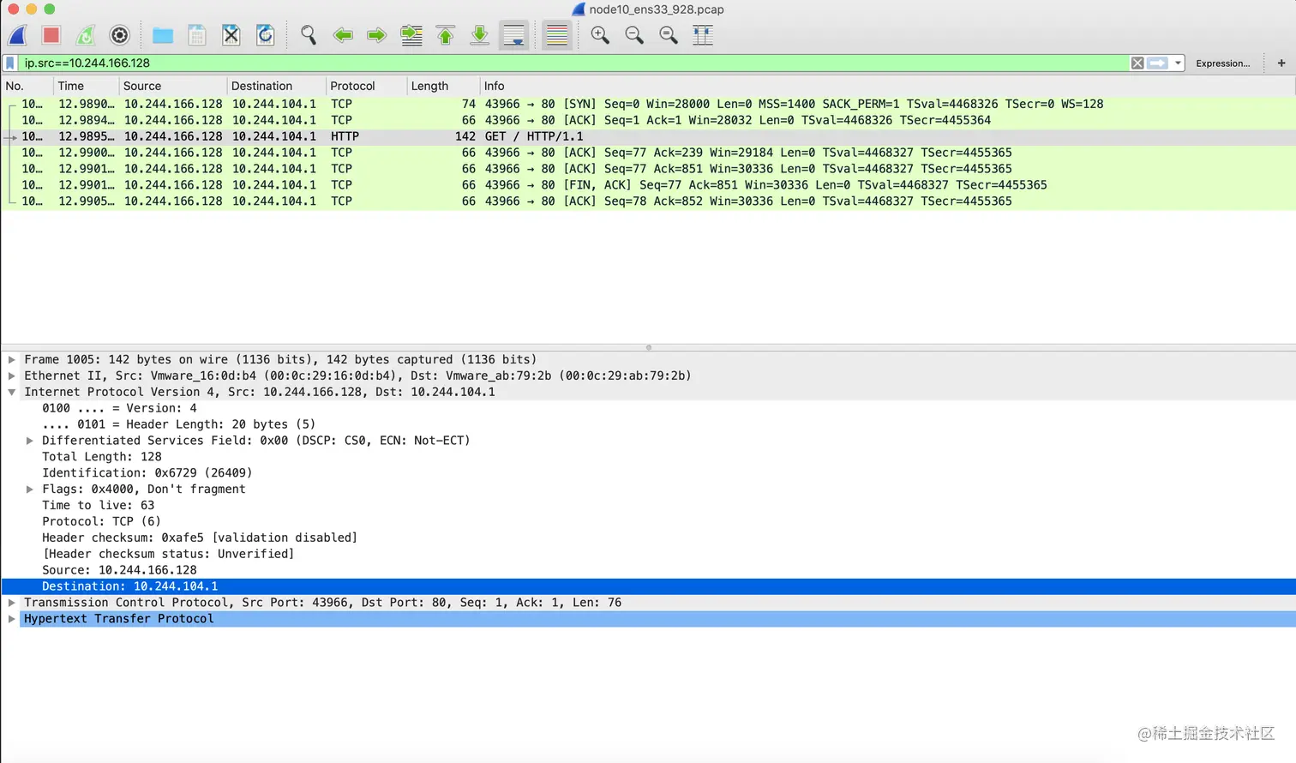Expand the Flags: 0x4000 field
The image size is (1296, 763).
tap(30, 490)
